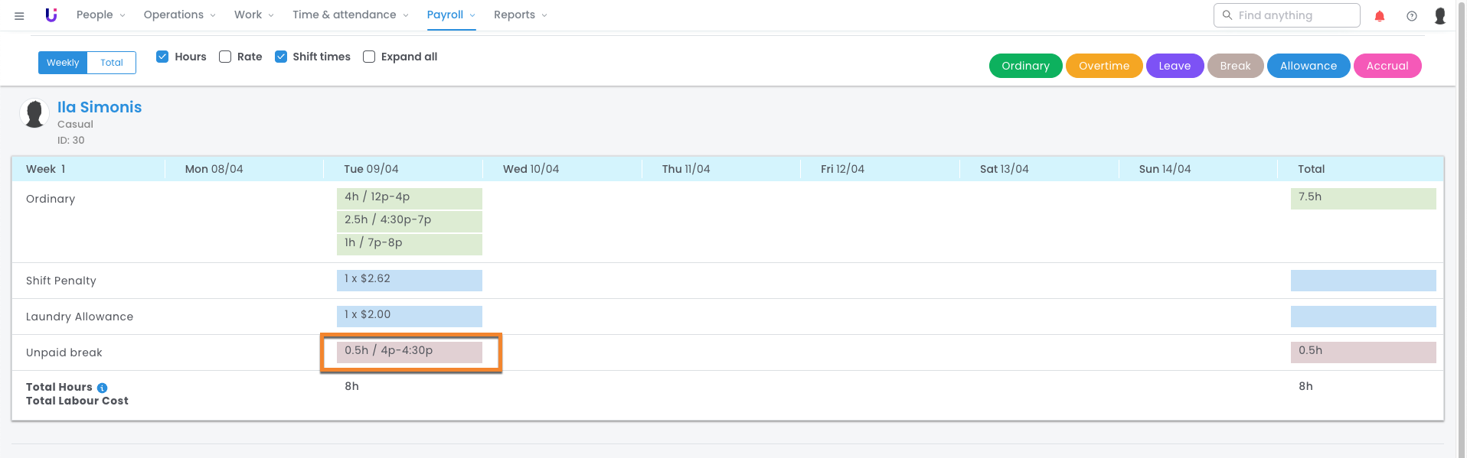
Task: Select the Weekly view button
Action: click(63, 63)
